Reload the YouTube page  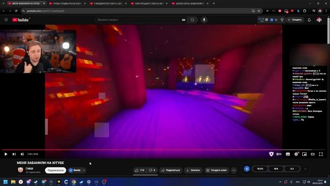16,11
